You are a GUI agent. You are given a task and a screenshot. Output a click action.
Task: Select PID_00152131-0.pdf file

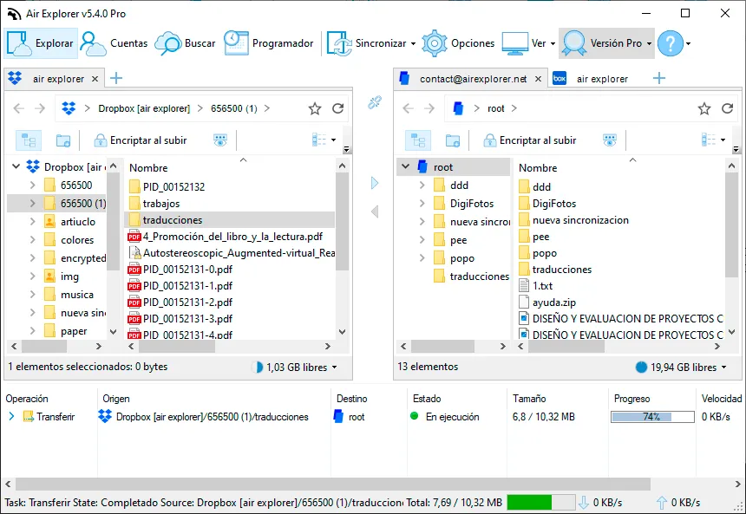pos(187,270)
